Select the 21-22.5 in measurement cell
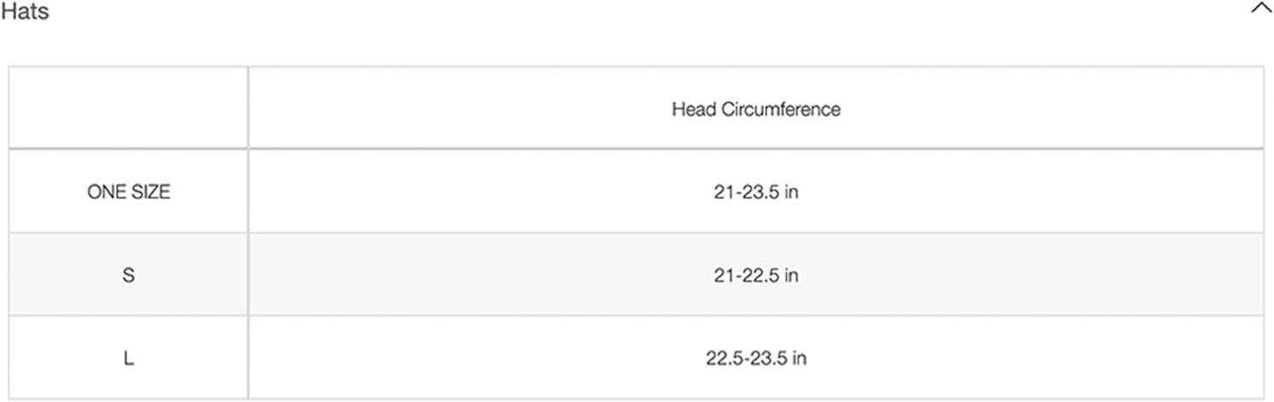 pos(756,275)
